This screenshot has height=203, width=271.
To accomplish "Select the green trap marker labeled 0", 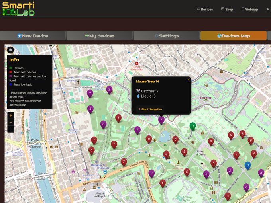I will point(193,127).
